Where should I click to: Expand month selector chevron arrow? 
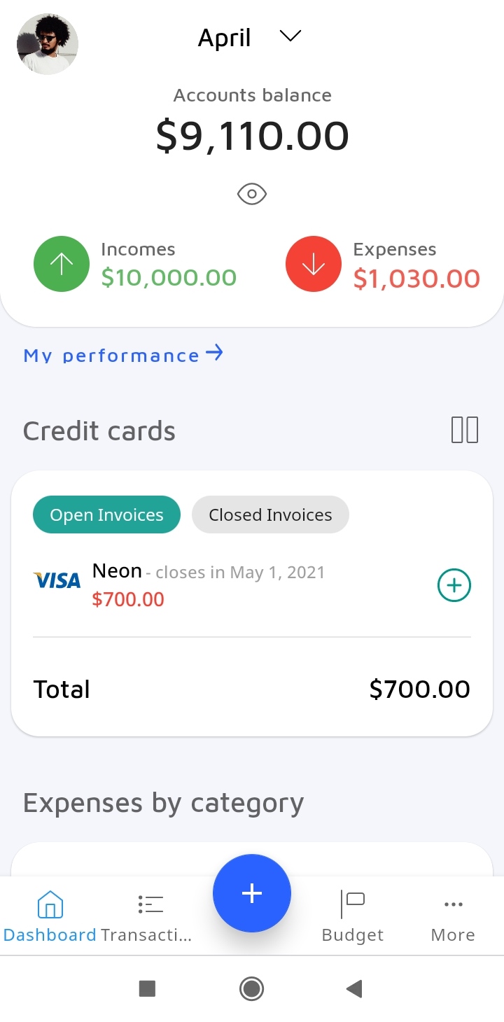290,36
